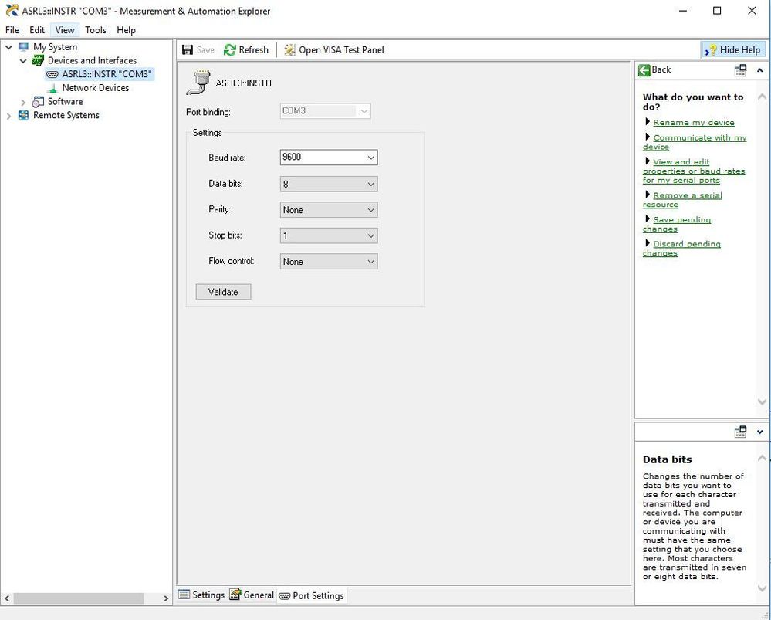Image resolution: width=771 pixels, height=620 pixels.
Task: Click the Software tree icon
Action: [x=38, y=102]
